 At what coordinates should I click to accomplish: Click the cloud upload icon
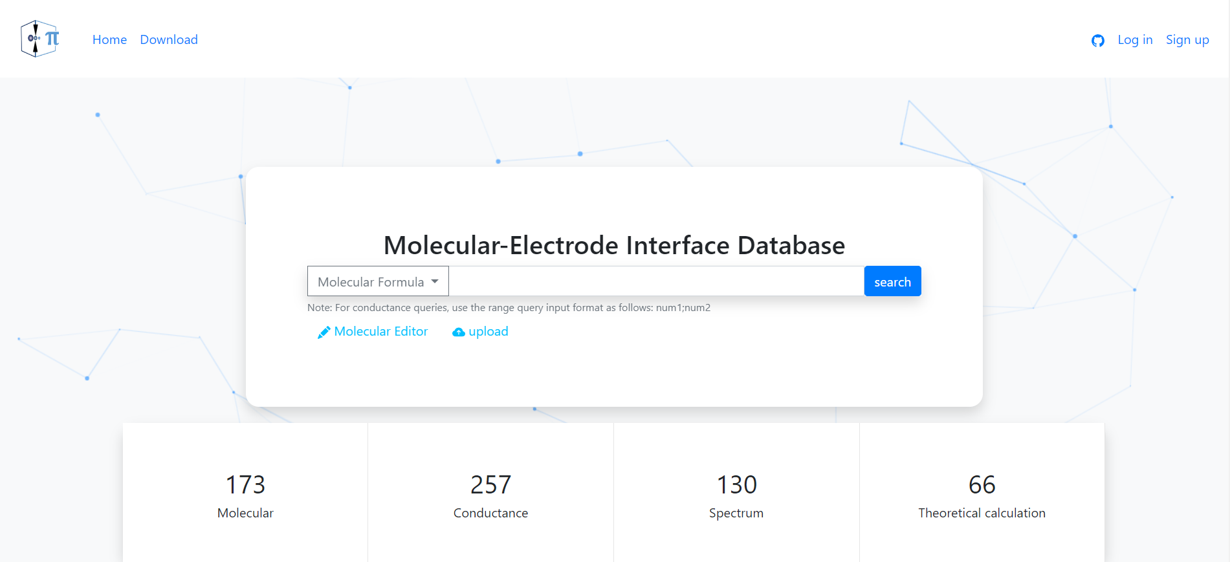[x=459, y=332]
